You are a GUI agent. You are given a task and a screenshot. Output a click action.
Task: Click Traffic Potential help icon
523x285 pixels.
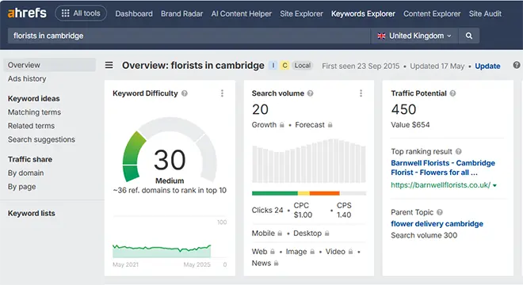tap(452, 93)
